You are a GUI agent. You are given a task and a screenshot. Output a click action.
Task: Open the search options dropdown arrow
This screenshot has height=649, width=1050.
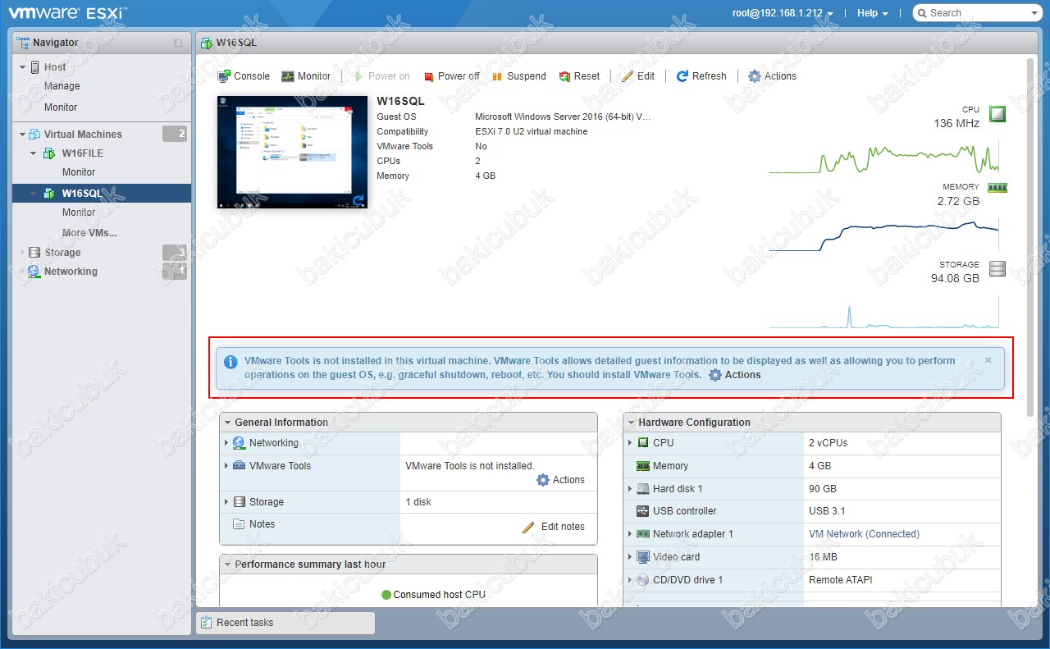coord(1034,13)
